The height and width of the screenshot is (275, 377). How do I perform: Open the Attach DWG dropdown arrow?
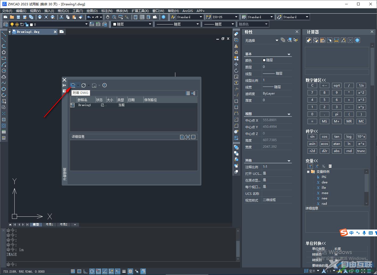coord(78,85)
